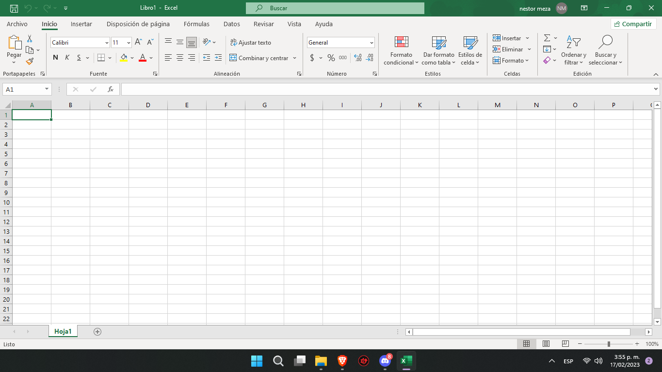Add a new sheet with the plus icon

point(97,332)
